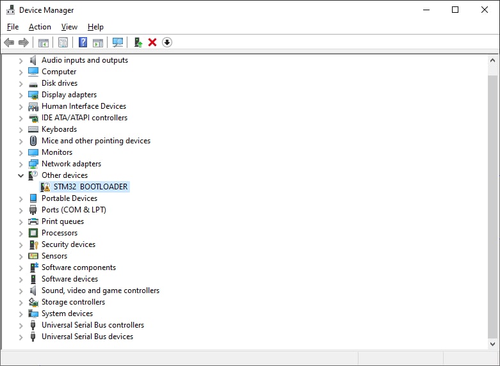Click the Network adapters icon
500x366 pixels.
click(33, 164)
